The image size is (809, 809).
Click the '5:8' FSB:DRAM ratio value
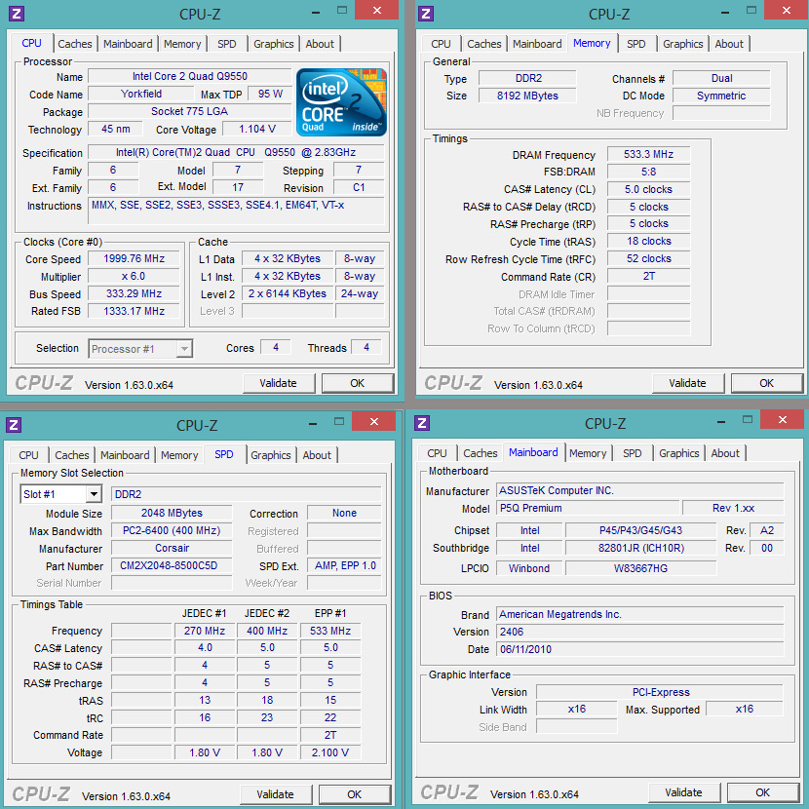(648, 172)
